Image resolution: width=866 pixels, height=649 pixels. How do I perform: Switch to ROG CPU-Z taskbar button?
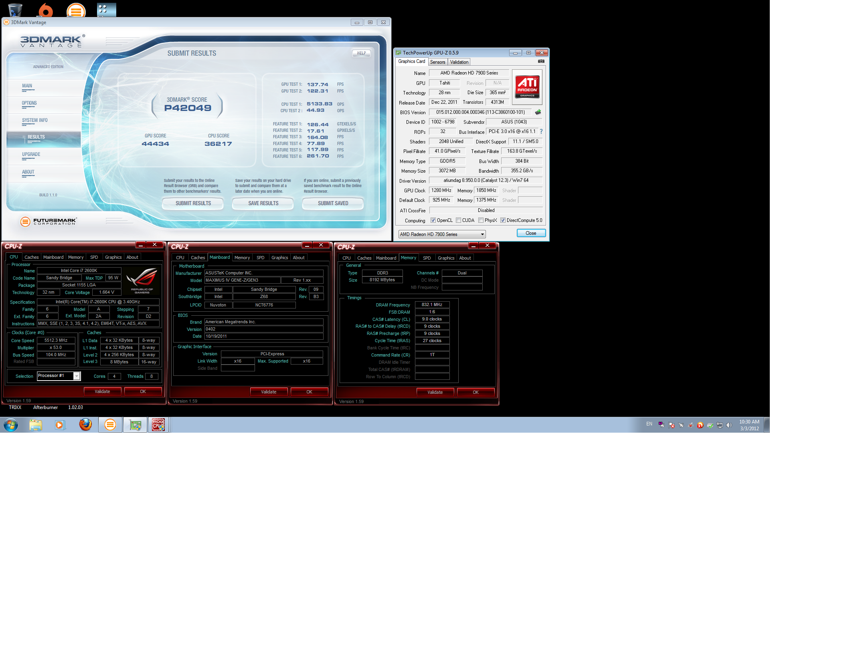pos(159,425)
